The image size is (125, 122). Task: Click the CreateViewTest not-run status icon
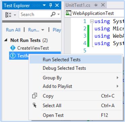pos(13,48)
